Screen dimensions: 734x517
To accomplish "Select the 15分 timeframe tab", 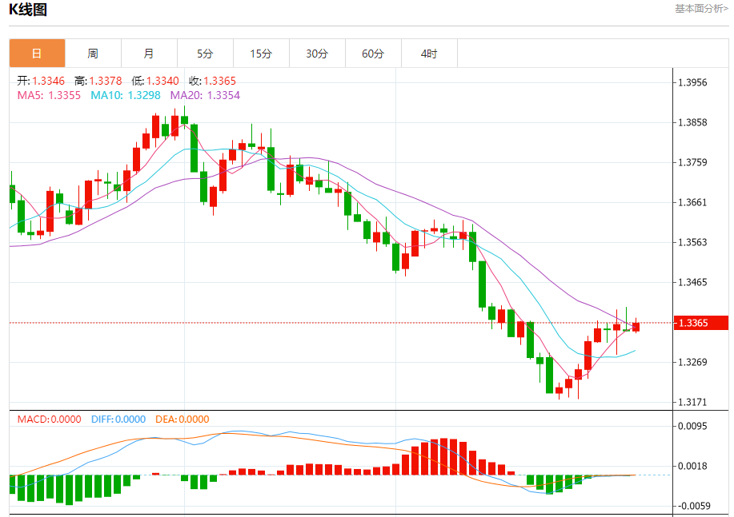I will 261,54.
